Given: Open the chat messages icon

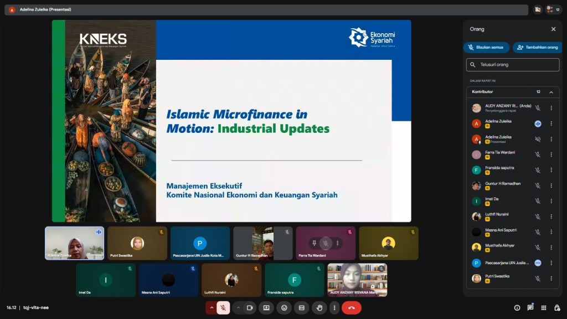Looking at the screenshot, I should [530, 307].
